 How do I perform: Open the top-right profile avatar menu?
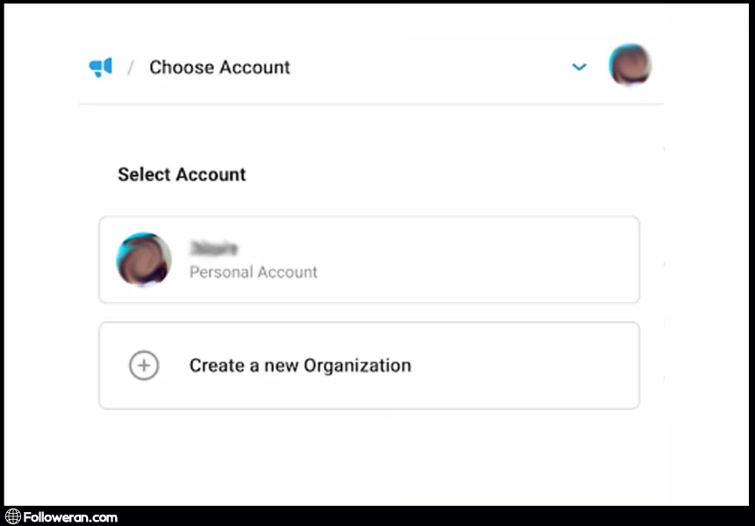629,66
